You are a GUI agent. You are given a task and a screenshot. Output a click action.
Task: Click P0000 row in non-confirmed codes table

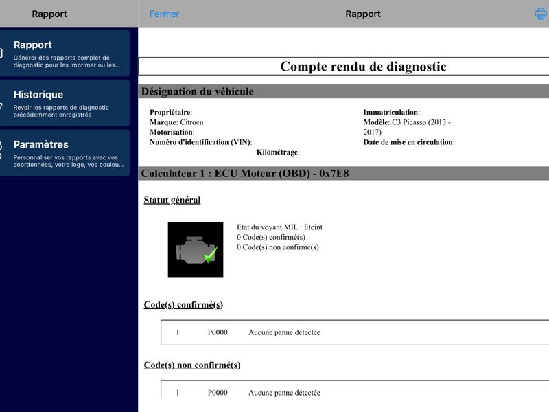[355, 389]
